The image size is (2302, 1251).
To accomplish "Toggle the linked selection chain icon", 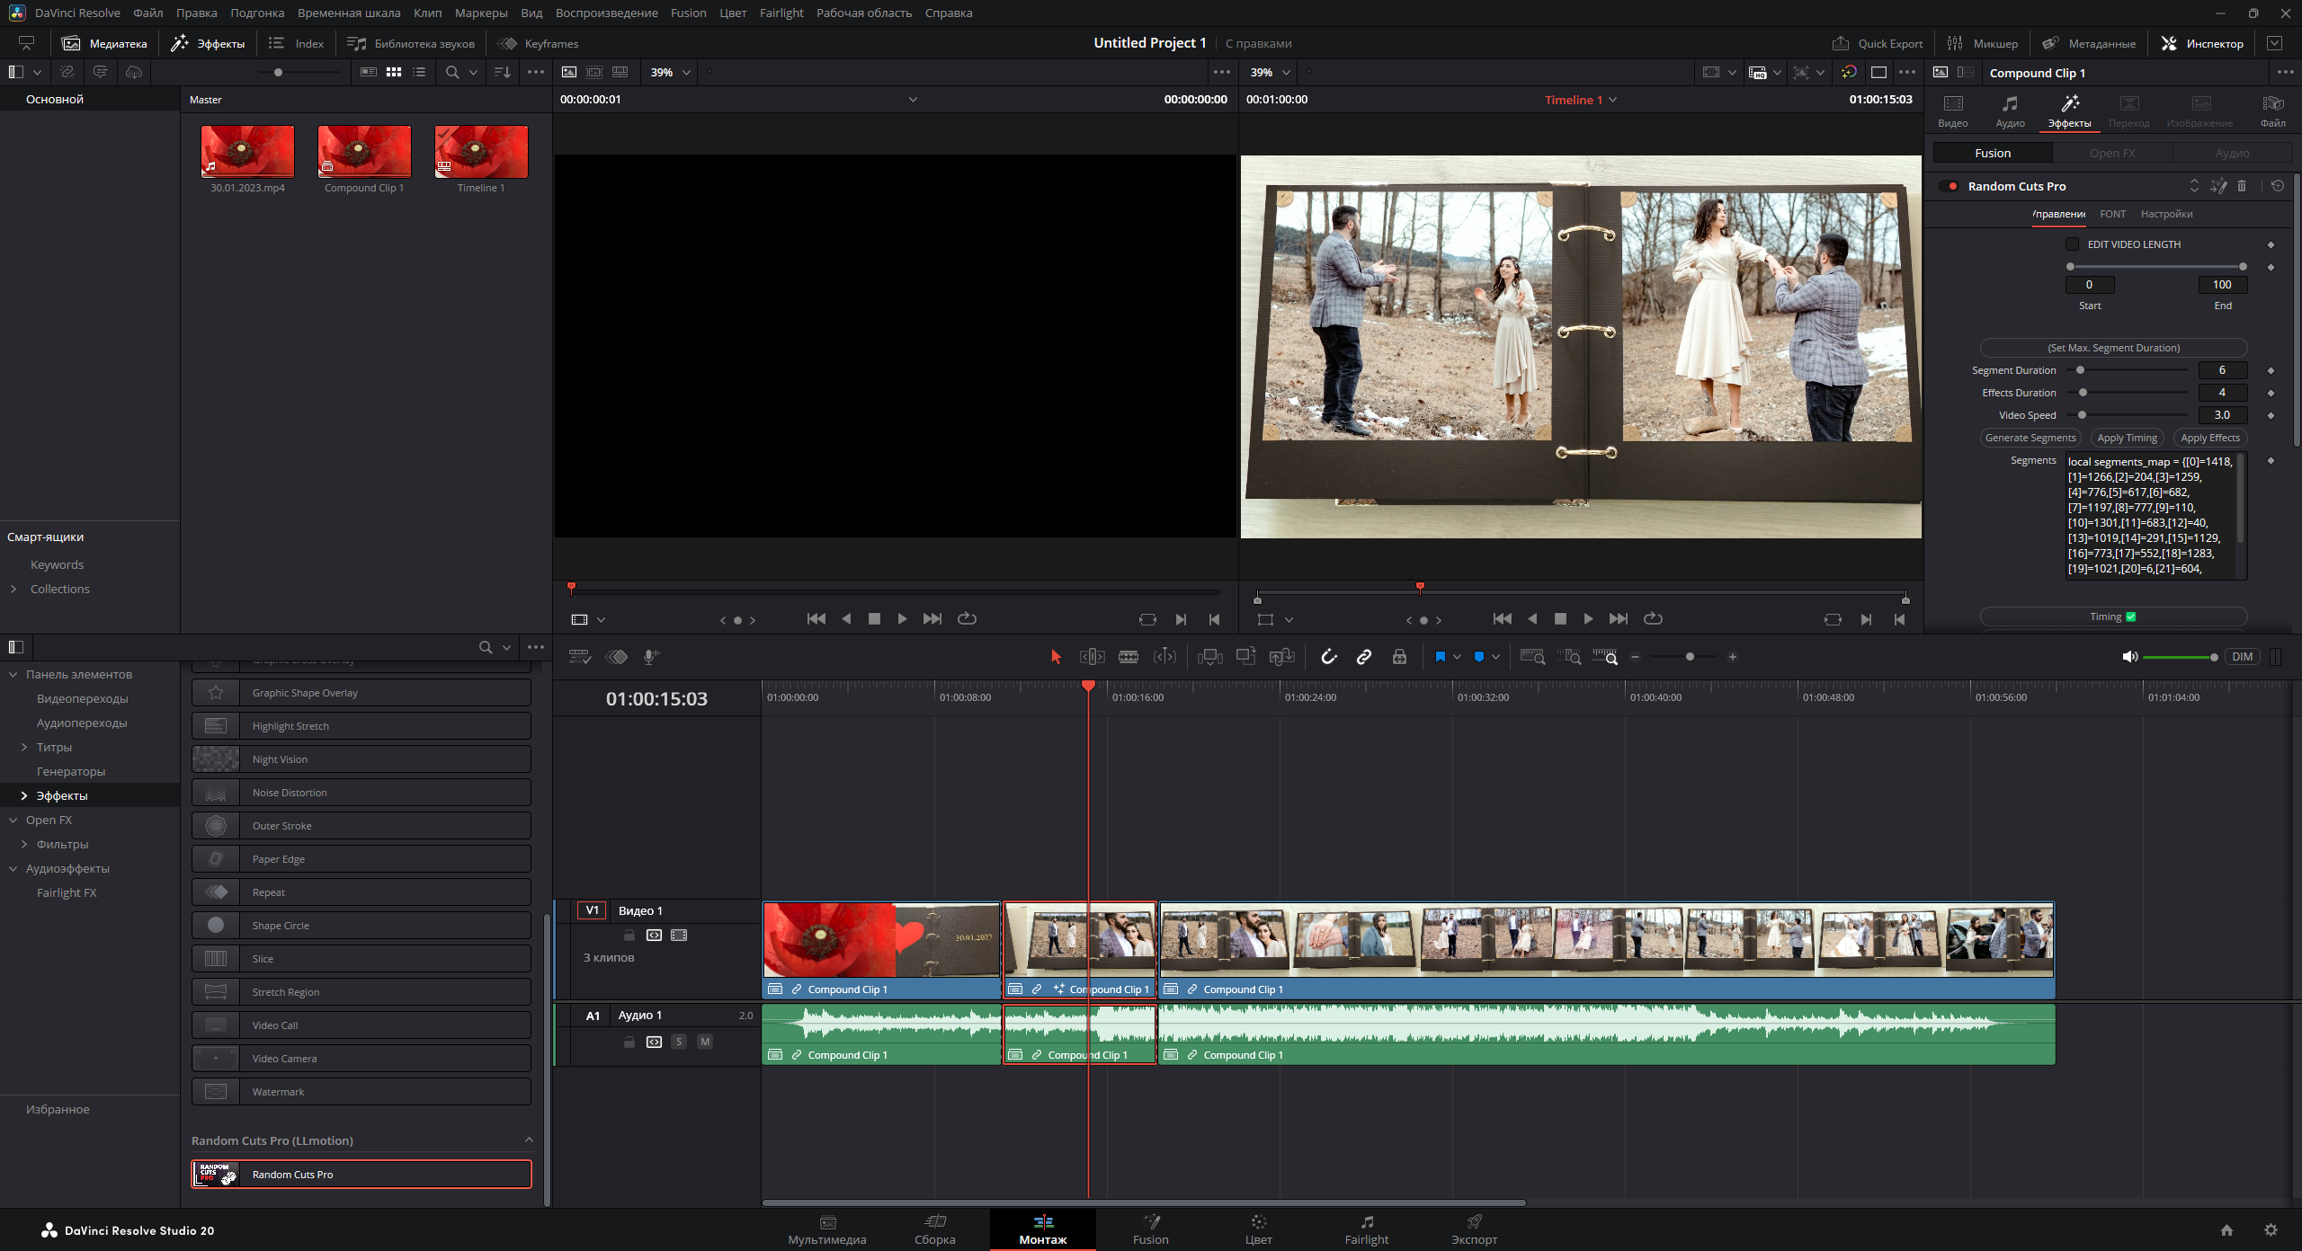I will (x=1364, y=657).
